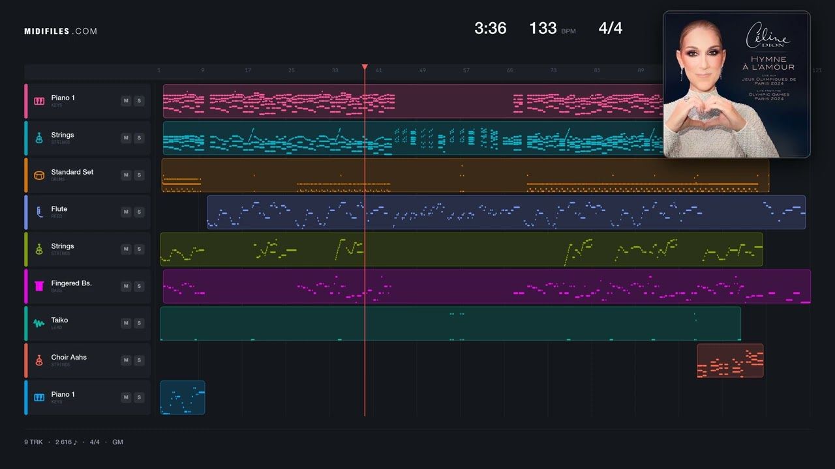Viewport: 835px width, 469px height.
Task: Select the Taiko note clip
Action: (451, 324)
